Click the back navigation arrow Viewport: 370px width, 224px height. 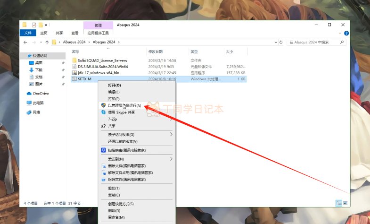25,42
